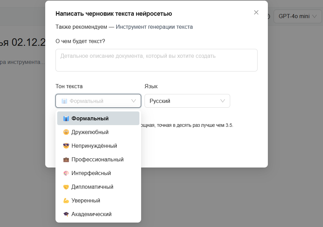Click the flexed arm icon next to Уверенный

tap(66, 200)
